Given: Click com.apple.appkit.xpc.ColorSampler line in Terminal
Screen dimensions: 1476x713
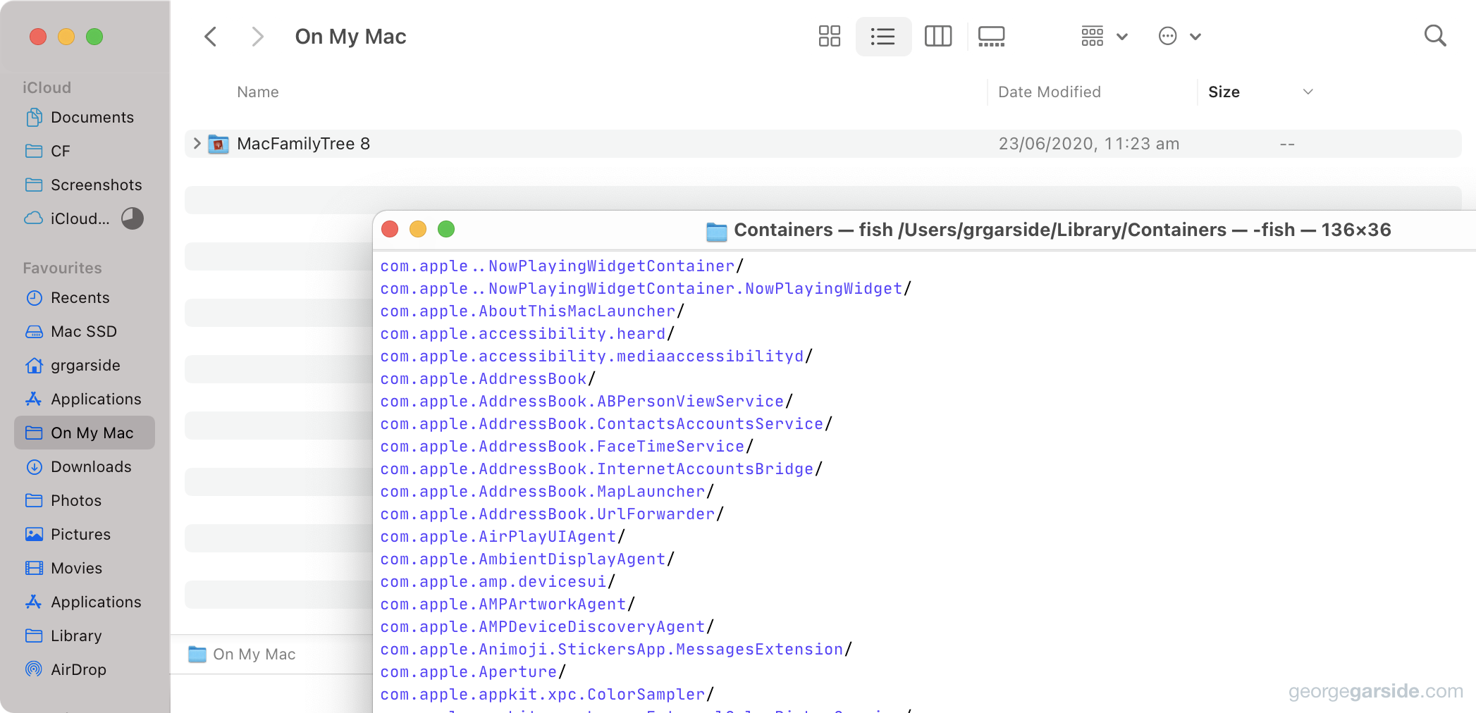Looking at the screenshot, I should tap(547, 695).
